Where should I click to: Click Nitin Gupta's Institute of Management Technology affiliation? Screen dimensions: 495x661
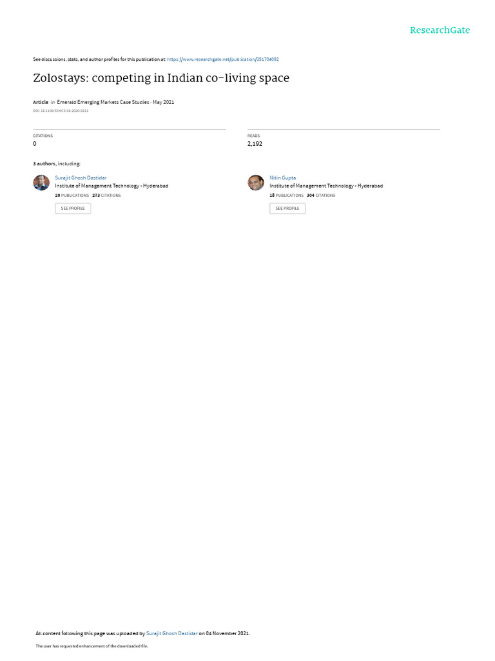point(326,186)
